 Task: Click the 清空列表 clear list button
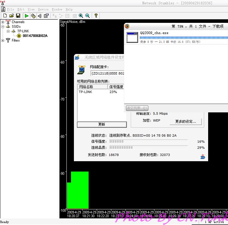tap(137, 108)
